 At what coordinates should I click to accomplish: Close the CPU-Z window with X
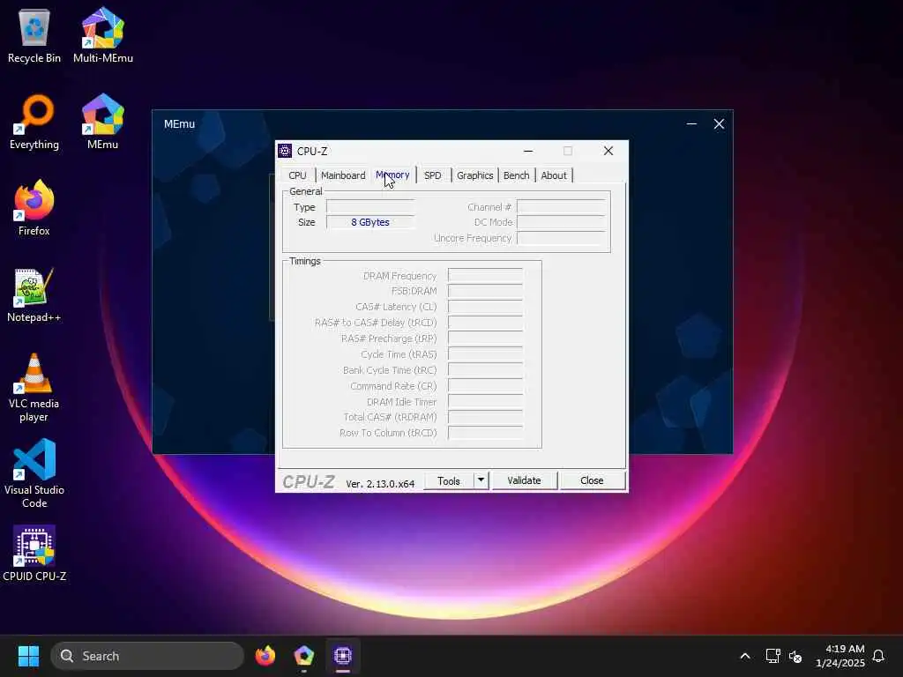point(608,151)
